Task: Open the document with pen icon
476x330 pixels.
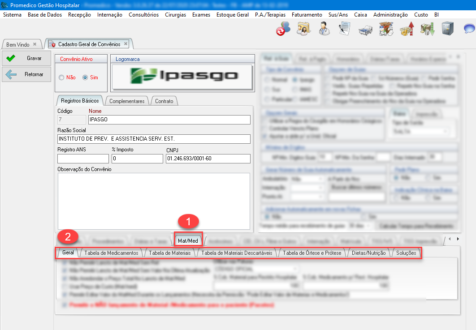Action: tap(344, 29)
